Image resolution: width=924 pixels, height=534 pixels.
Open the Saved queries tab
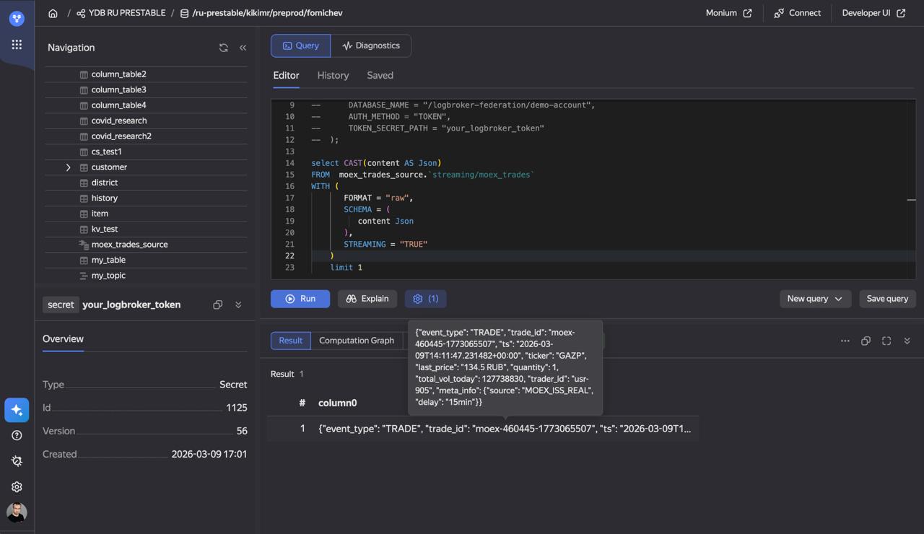pos(380,75)
